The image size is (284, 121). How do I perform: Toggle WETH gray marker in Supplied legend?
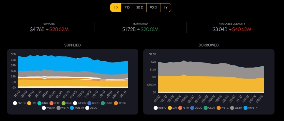point(58,108)
